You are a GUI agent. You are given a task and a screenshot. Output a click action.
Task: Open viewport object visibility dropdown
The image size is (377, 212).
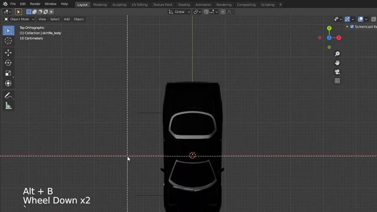[338, 19]
